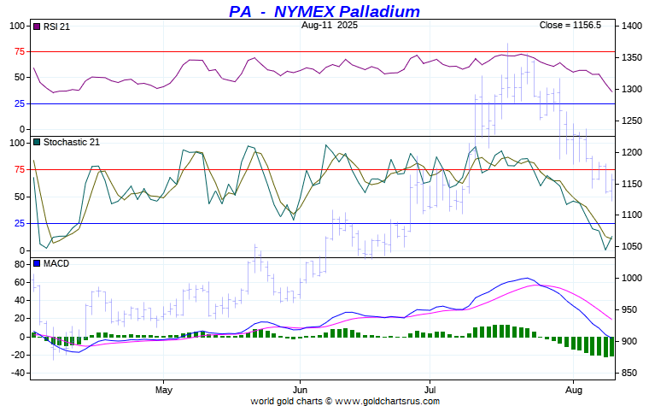The height and width of the screenshot is (406, 649).
Task: Click the blue MACD legend swatch
Action: [x=37, y=263]
